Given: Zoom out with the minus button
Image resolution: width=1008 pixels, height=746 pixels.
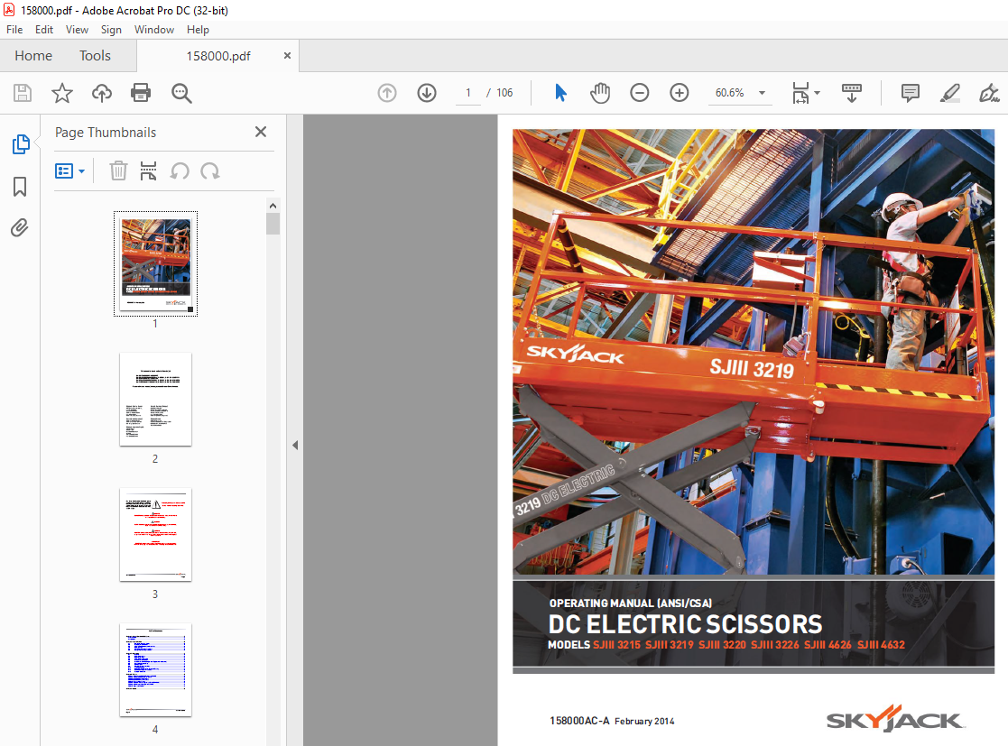Looking at the screenshot, I should (640, 93).
